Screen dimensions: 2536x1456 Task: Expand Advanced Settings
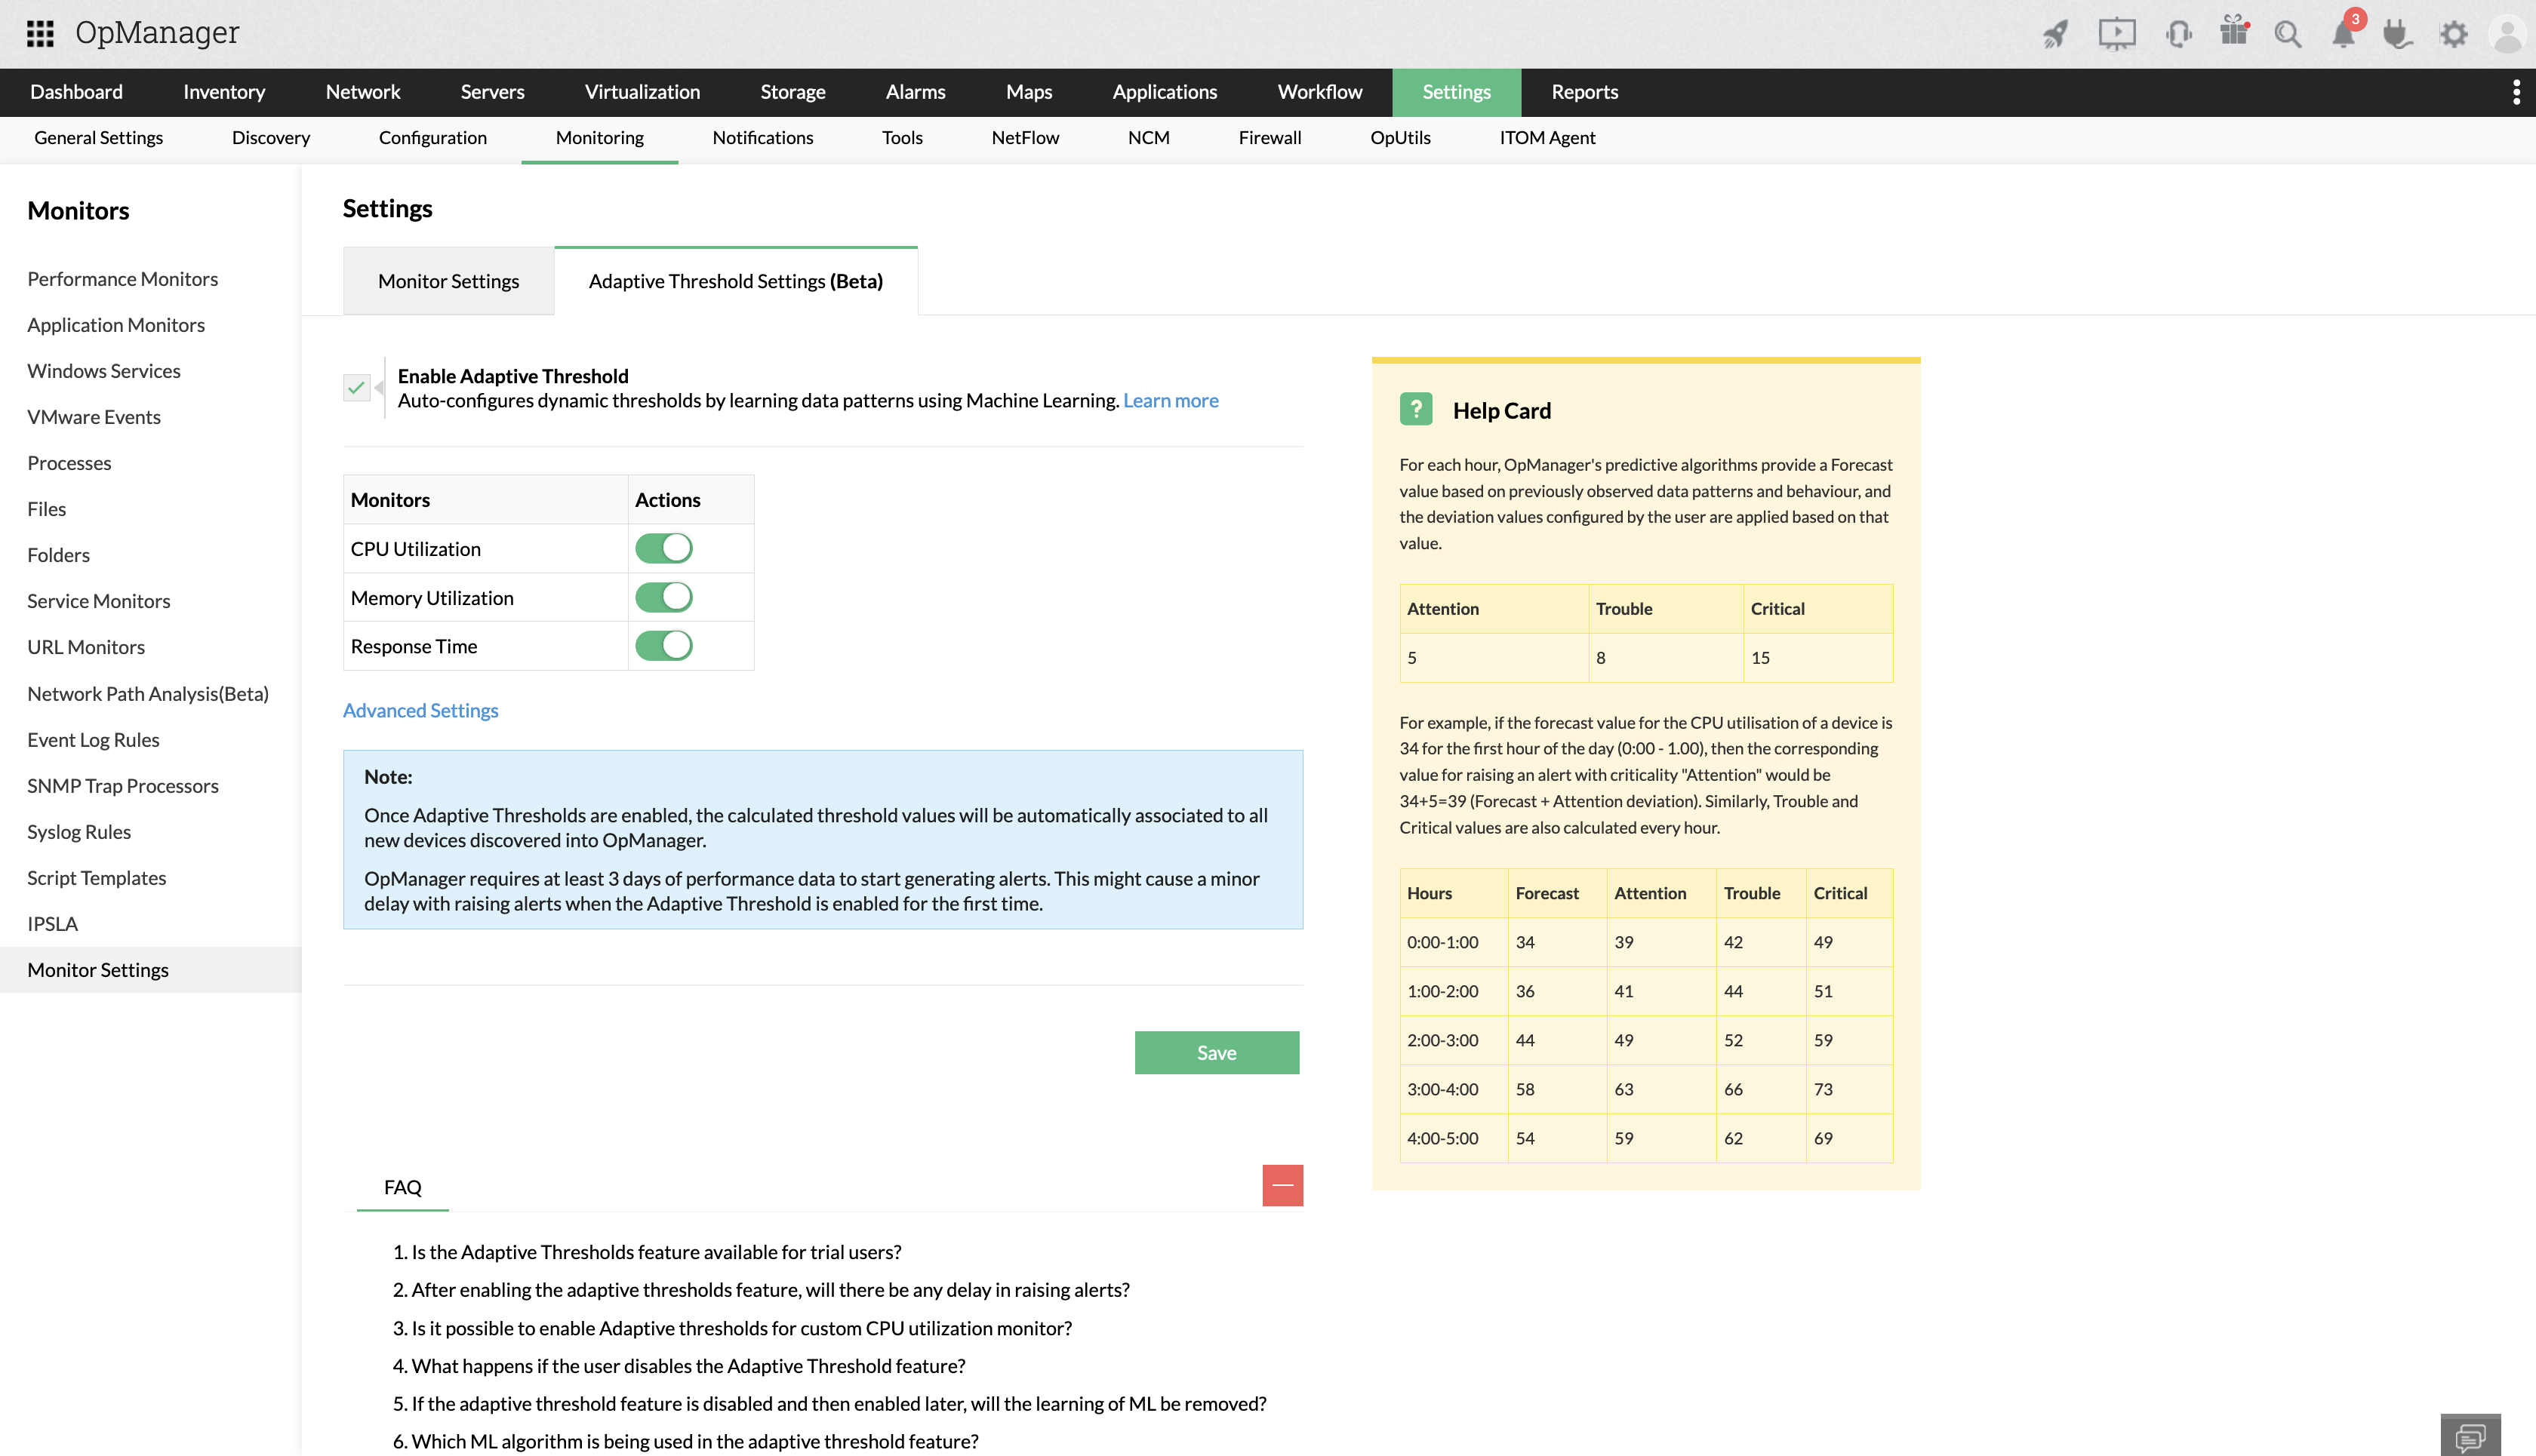[x=420, y=710]
